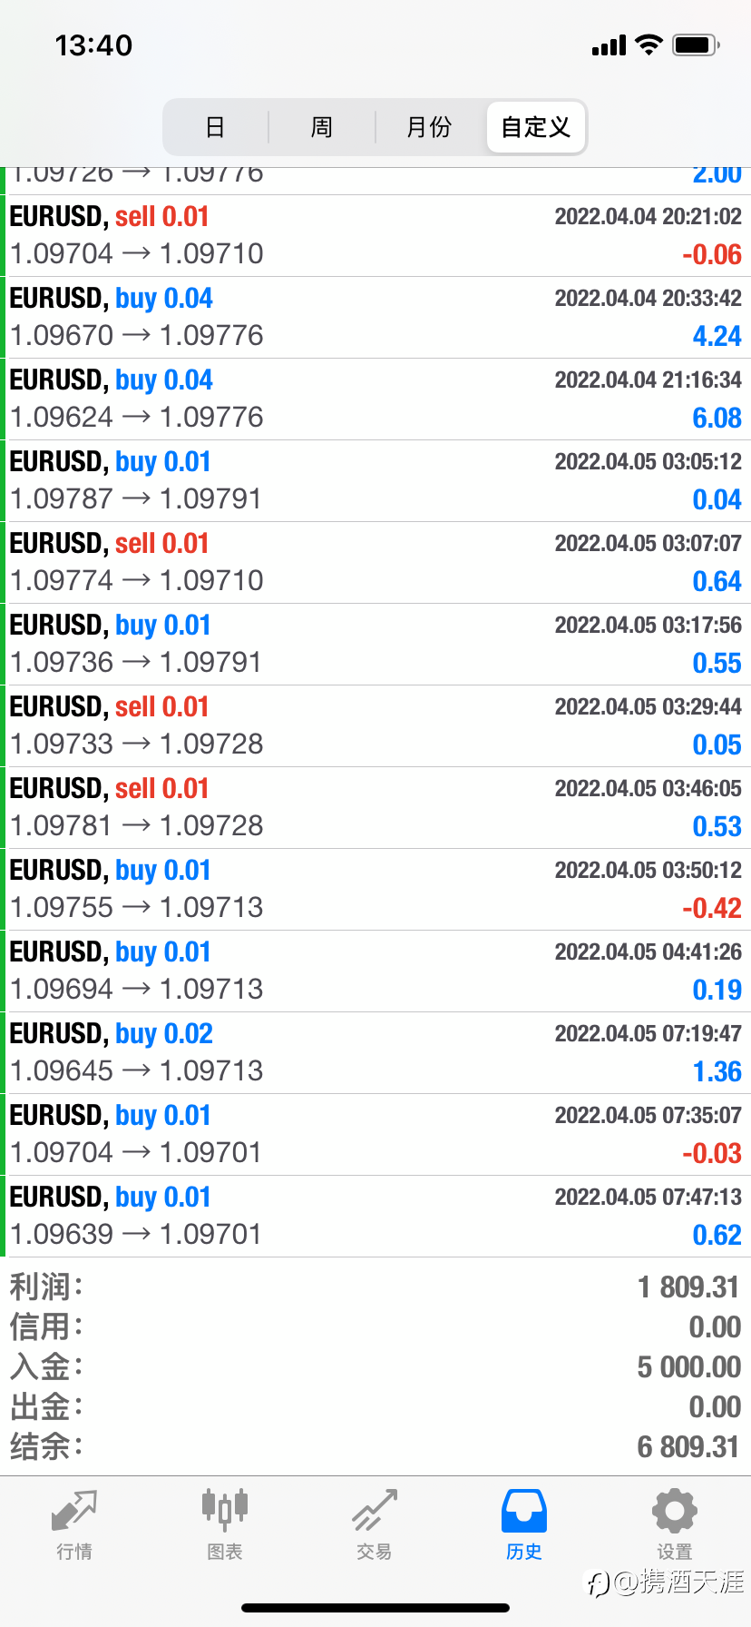751x1627 pixels.
Task: Open the EURUSD sell trade at 20:21:02
Action: pos(375,235)
